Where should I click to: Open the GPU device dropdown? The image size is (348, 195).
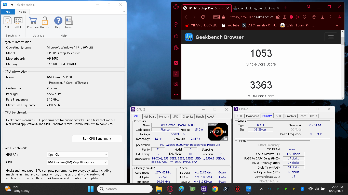click(77, 162)
